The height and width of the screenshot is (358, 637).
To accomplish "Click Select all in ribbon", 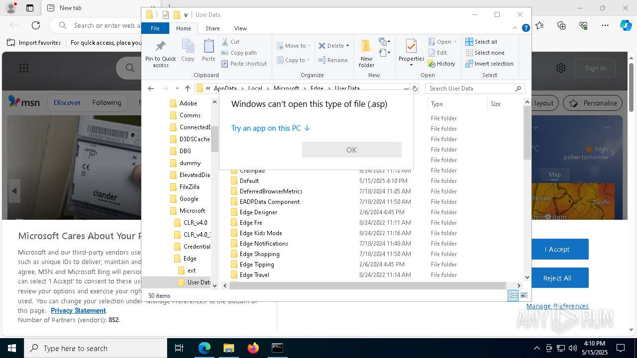I will click(x=481, y=42).
